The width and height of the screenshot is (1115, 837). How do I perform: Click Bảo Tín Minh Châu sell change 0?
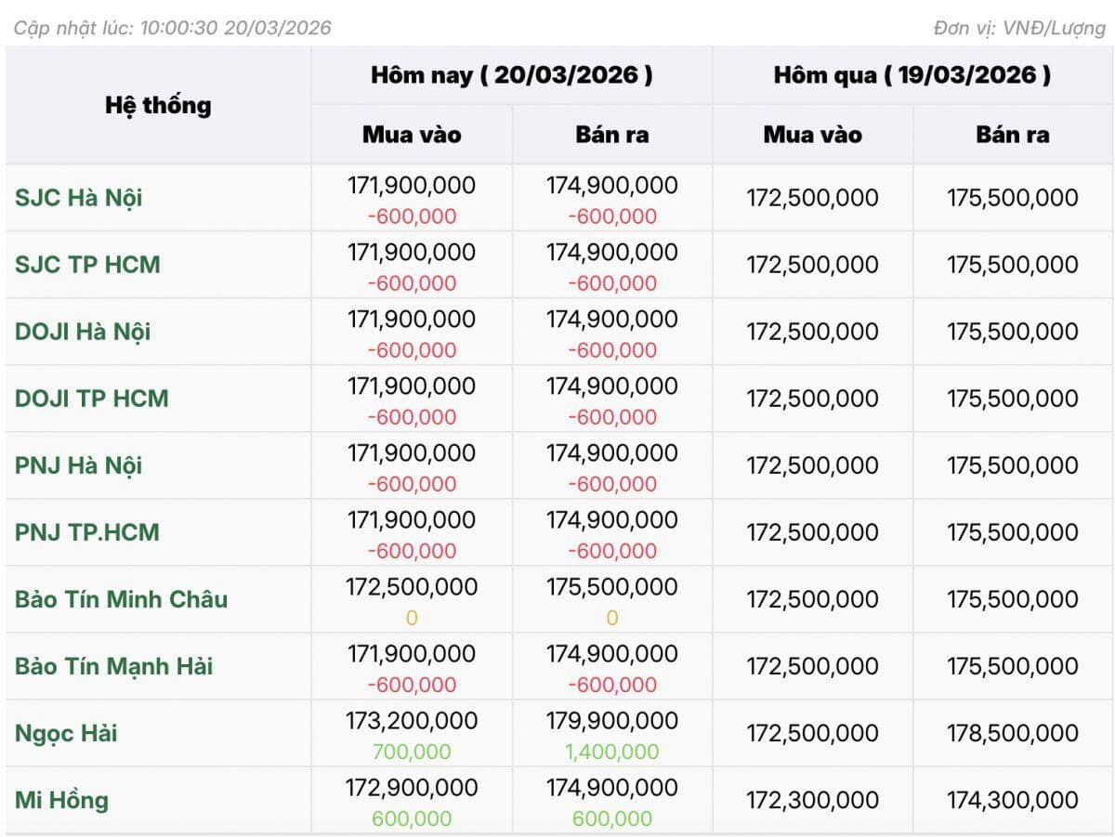tap(612, 618)
